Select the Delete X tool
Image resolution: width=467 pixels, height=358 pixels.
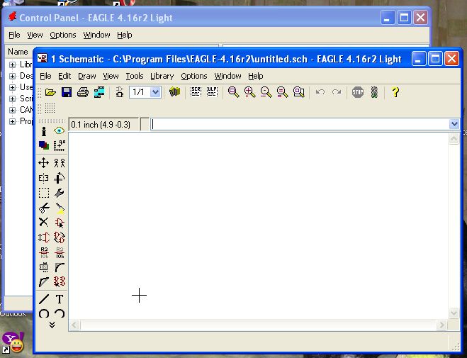coord(44,222)
